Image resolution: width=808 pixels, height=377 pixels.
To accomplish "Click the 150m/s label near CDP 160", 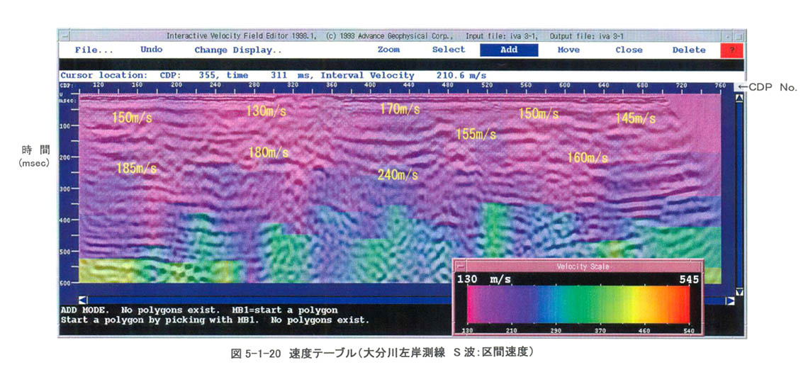I will pos(132,118).
